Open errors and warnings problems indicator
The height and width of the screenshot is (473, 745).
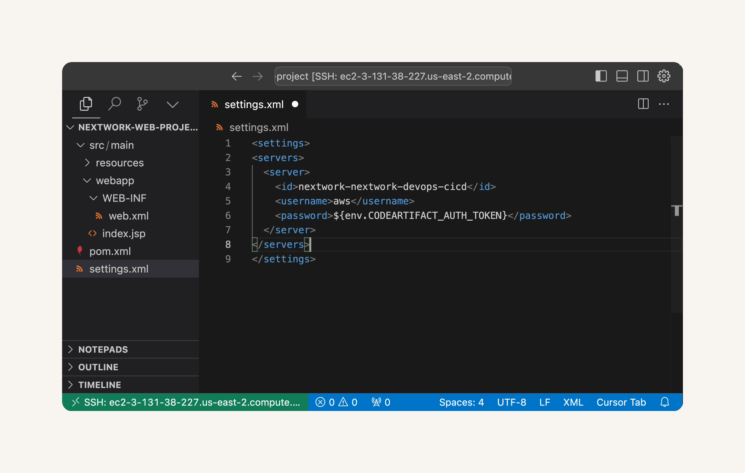coord(336,402)
